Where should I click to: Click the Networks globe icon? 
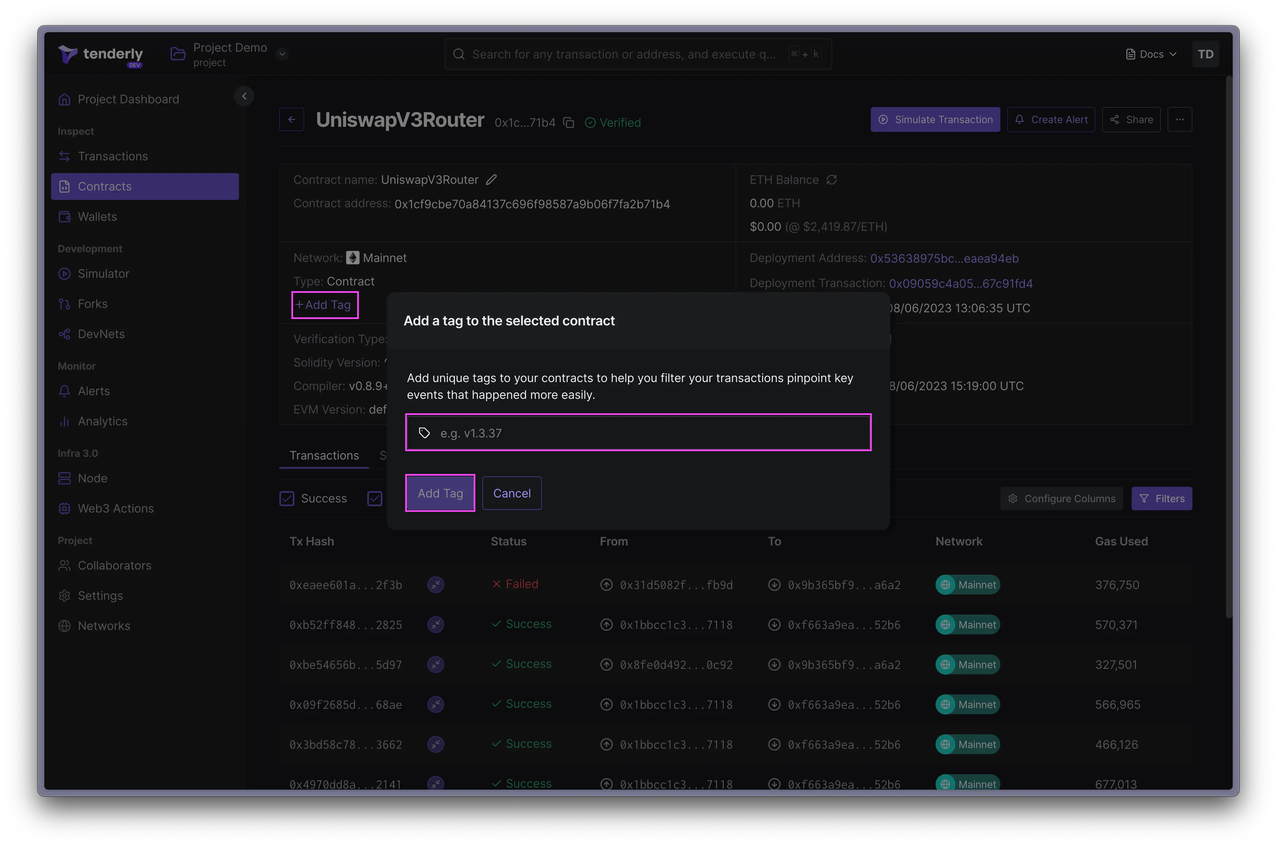[64, 626]
